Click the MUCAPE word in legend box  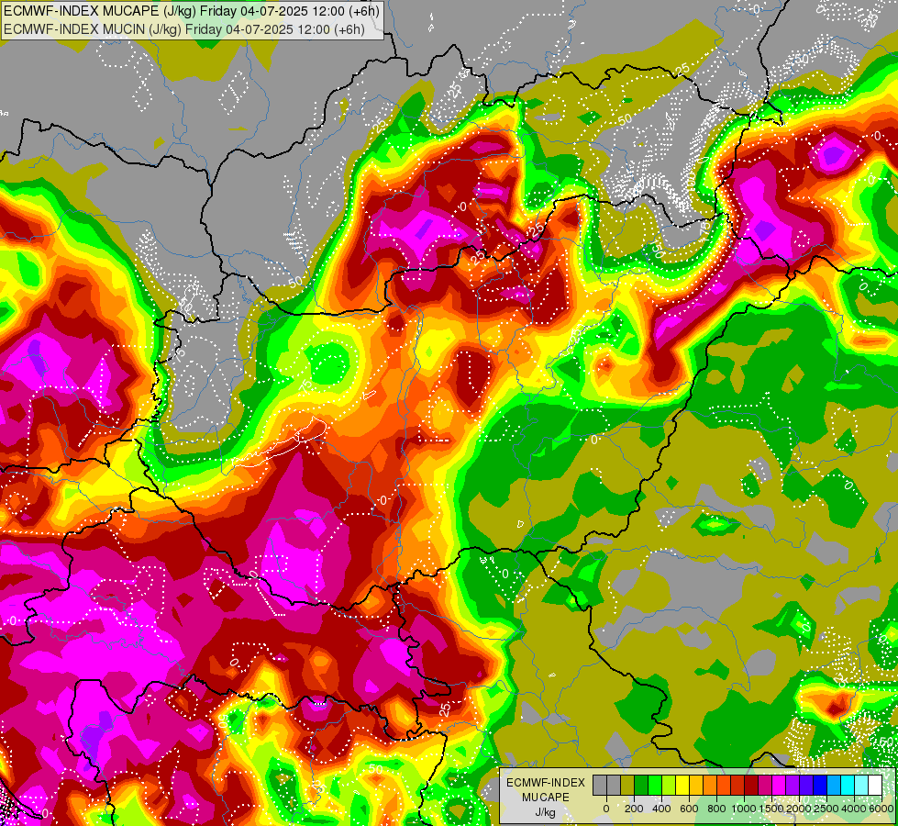click(x=546, y=798)
